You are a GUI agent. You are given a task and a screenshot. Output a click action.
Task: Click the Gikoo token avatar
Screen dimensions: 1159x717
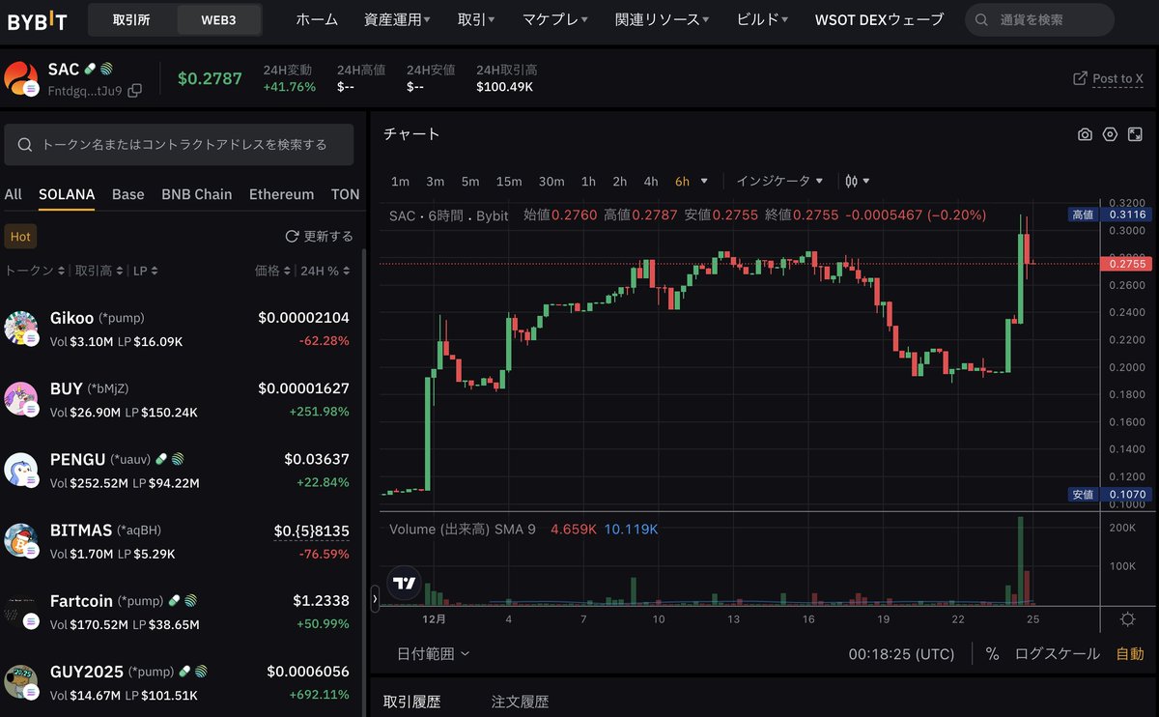(x=20, y=328)
